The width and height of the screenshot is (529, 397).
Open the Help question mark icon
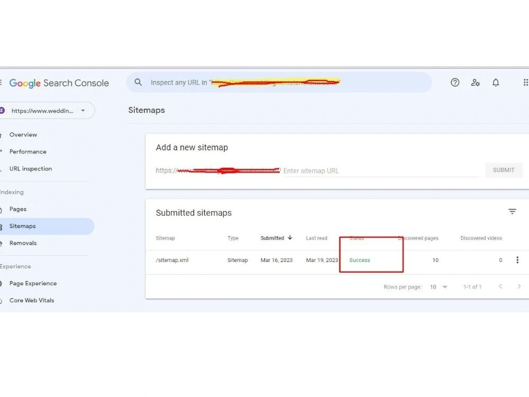(x=455, y=83)
